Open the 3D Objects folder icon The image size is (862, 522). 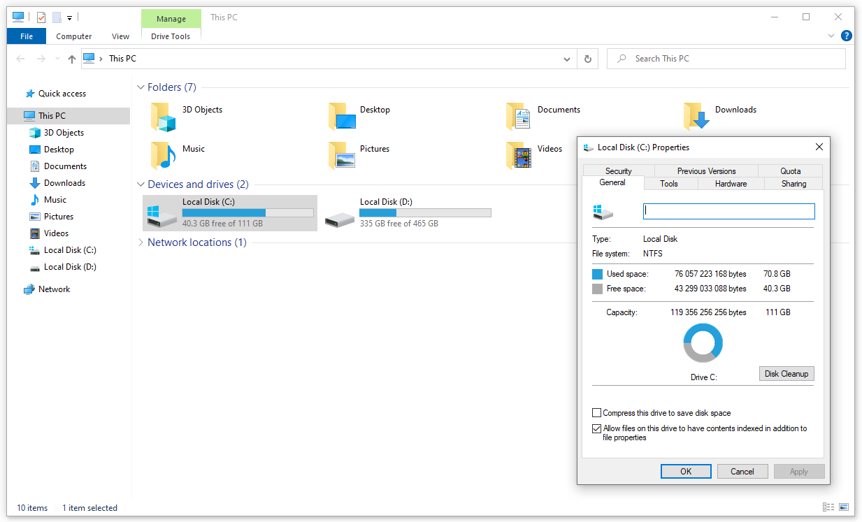click(x=164, y=116)
